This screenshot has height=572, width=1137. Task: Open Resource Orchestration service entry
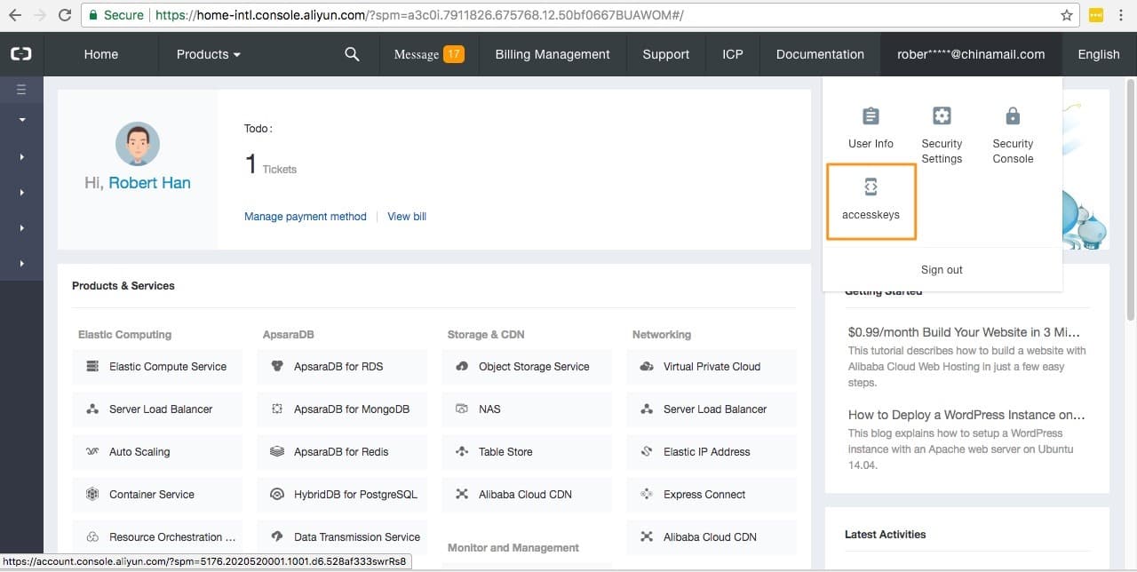[157, 536]
